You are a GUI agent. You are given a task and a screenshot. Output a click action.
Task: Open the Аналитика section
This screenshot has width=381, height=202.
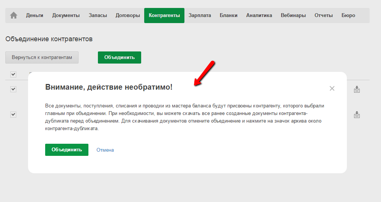(x=259, y=16)
